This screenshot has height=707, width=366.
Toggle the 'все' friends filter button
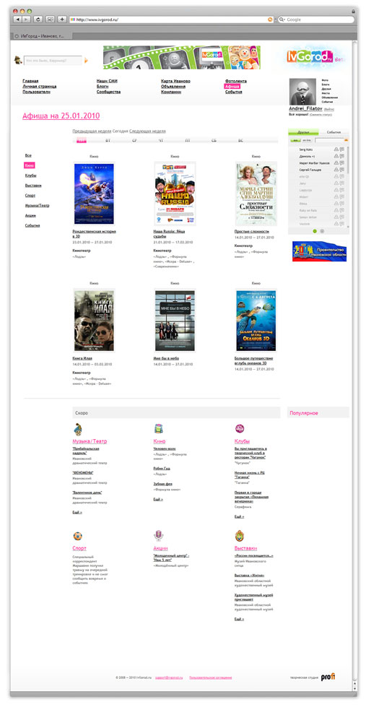point(295,141)
